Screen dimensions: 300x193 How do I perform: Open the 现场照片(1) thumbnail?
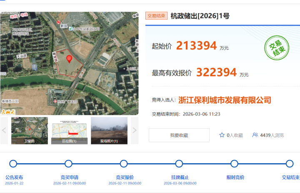tap(109, 131)
